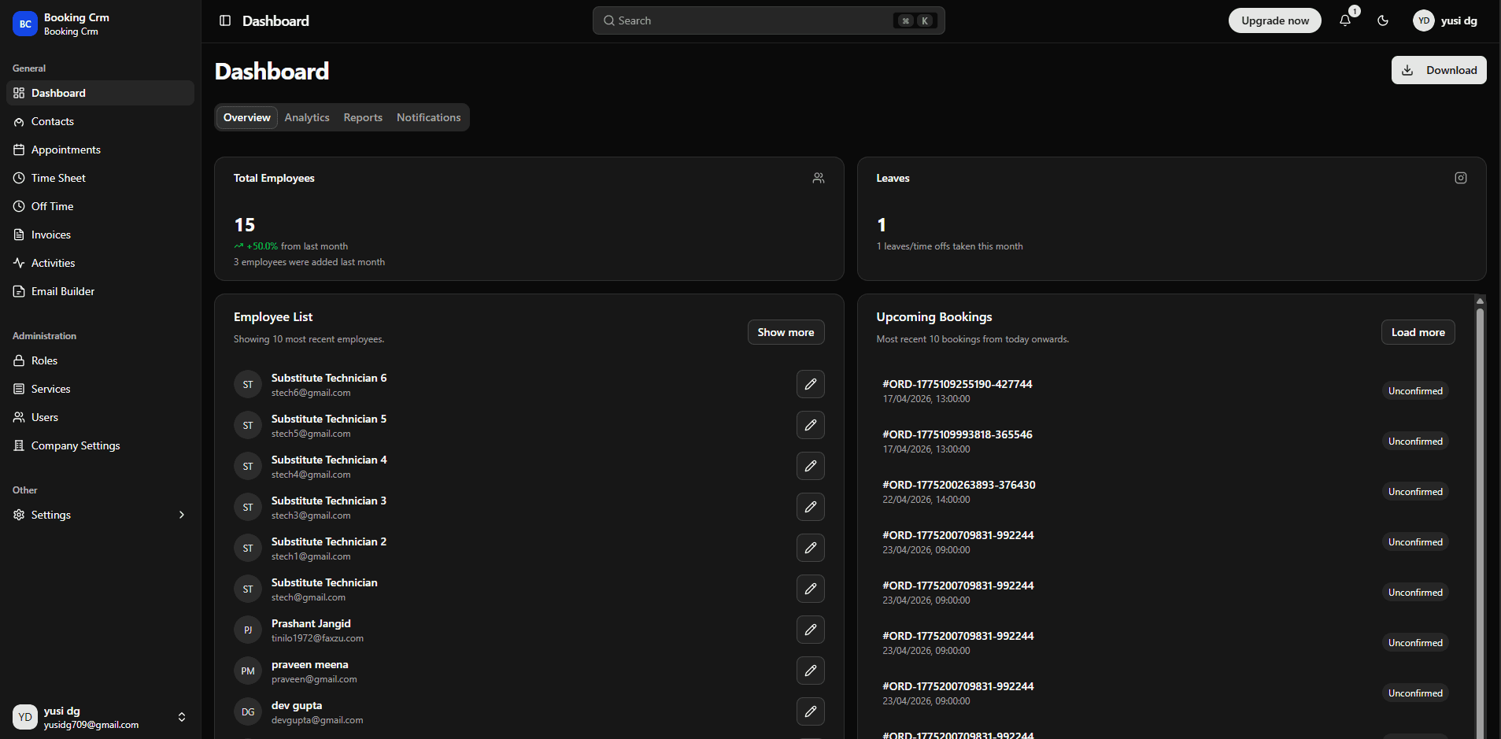Screen dimensions: 1501x739
Task: Click Unconfirmed badge for order 427744
Action: (1415, 391)
